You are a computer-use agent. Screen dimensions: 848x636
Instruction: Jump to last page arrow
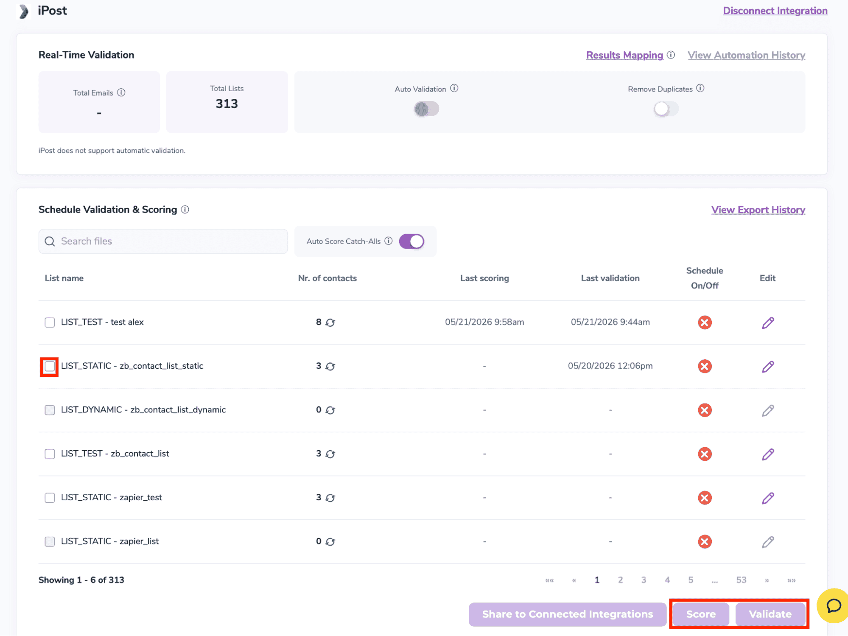[x=792, y=580]
